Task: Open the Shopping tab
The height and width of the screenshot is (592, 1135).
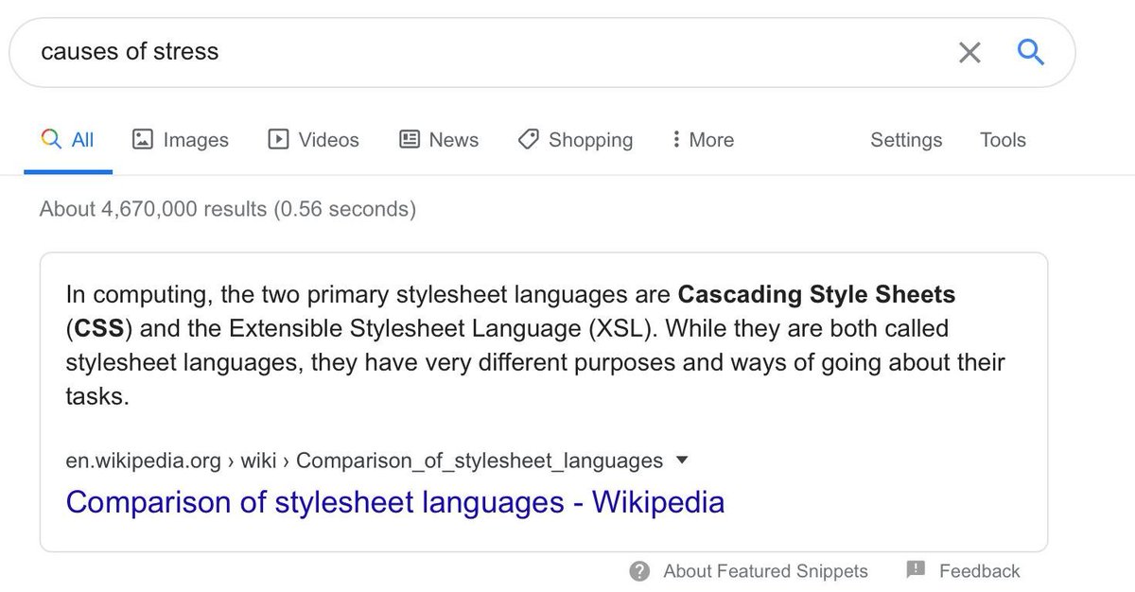Action: point(575,140)
